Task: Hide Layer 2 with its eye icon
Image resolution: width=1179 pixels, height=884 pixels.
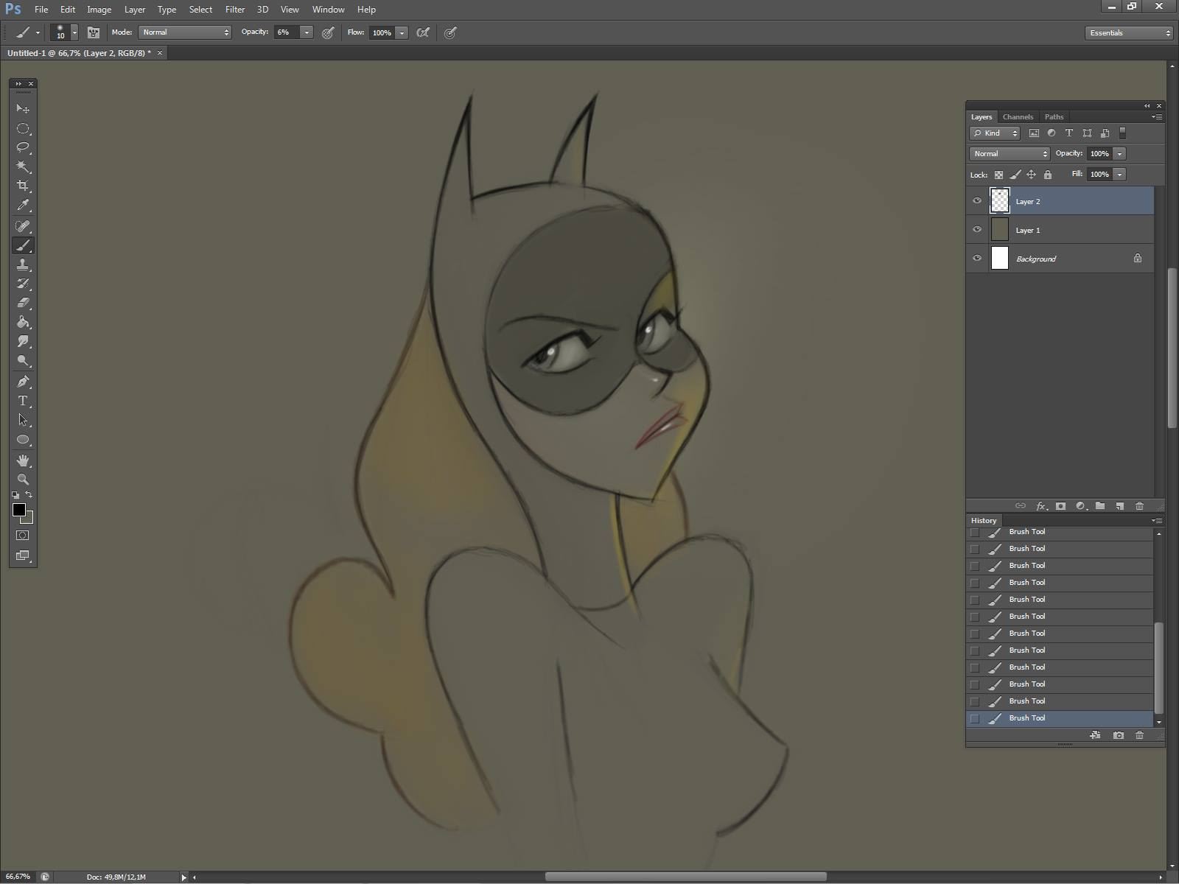Action: click(x=977, y=201)
